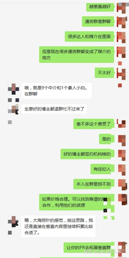129x258 pixels.
Task: Select the "好的博主都签约机构啥的" message
Action: 87,154
